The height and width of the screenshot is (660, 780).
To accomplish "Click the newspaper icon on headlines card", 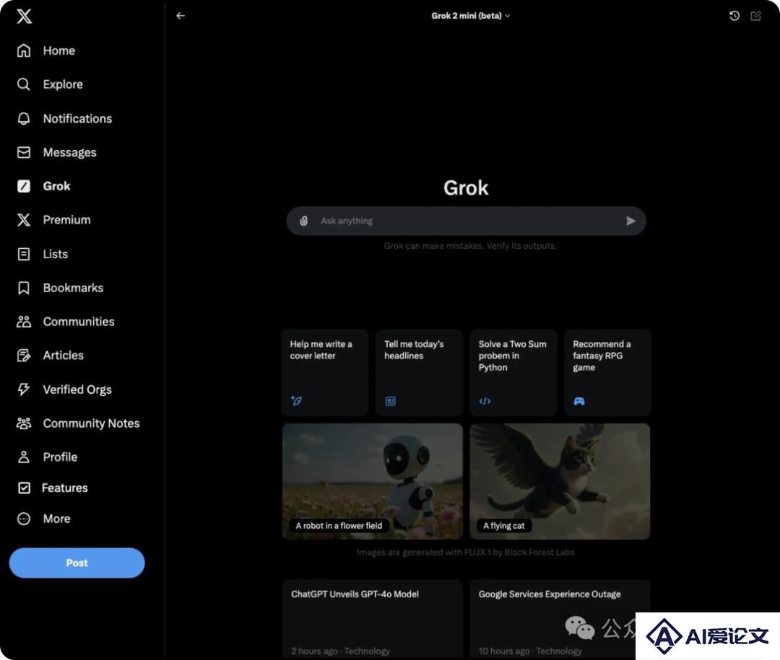I will coord(391,401).
